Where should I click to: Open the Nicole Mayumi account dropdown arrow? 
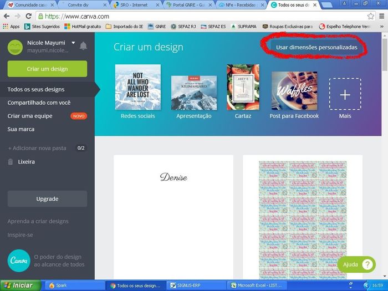pos(73,43)
